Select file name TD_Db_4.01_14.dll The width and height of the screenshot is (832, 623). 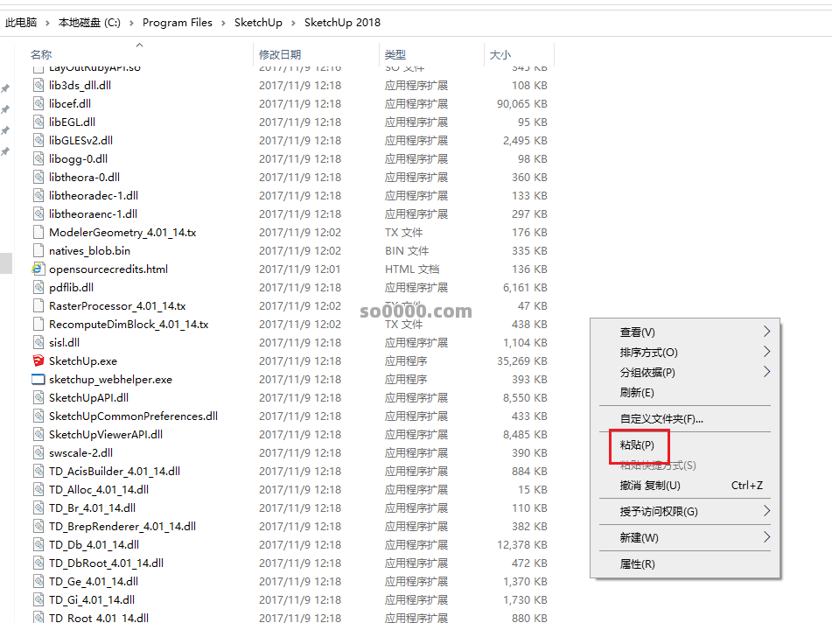pos(94,544)
